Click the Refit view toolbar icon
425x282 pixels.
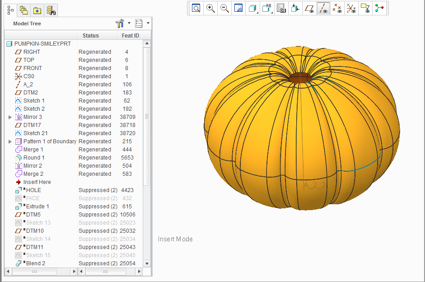[196, 8]
